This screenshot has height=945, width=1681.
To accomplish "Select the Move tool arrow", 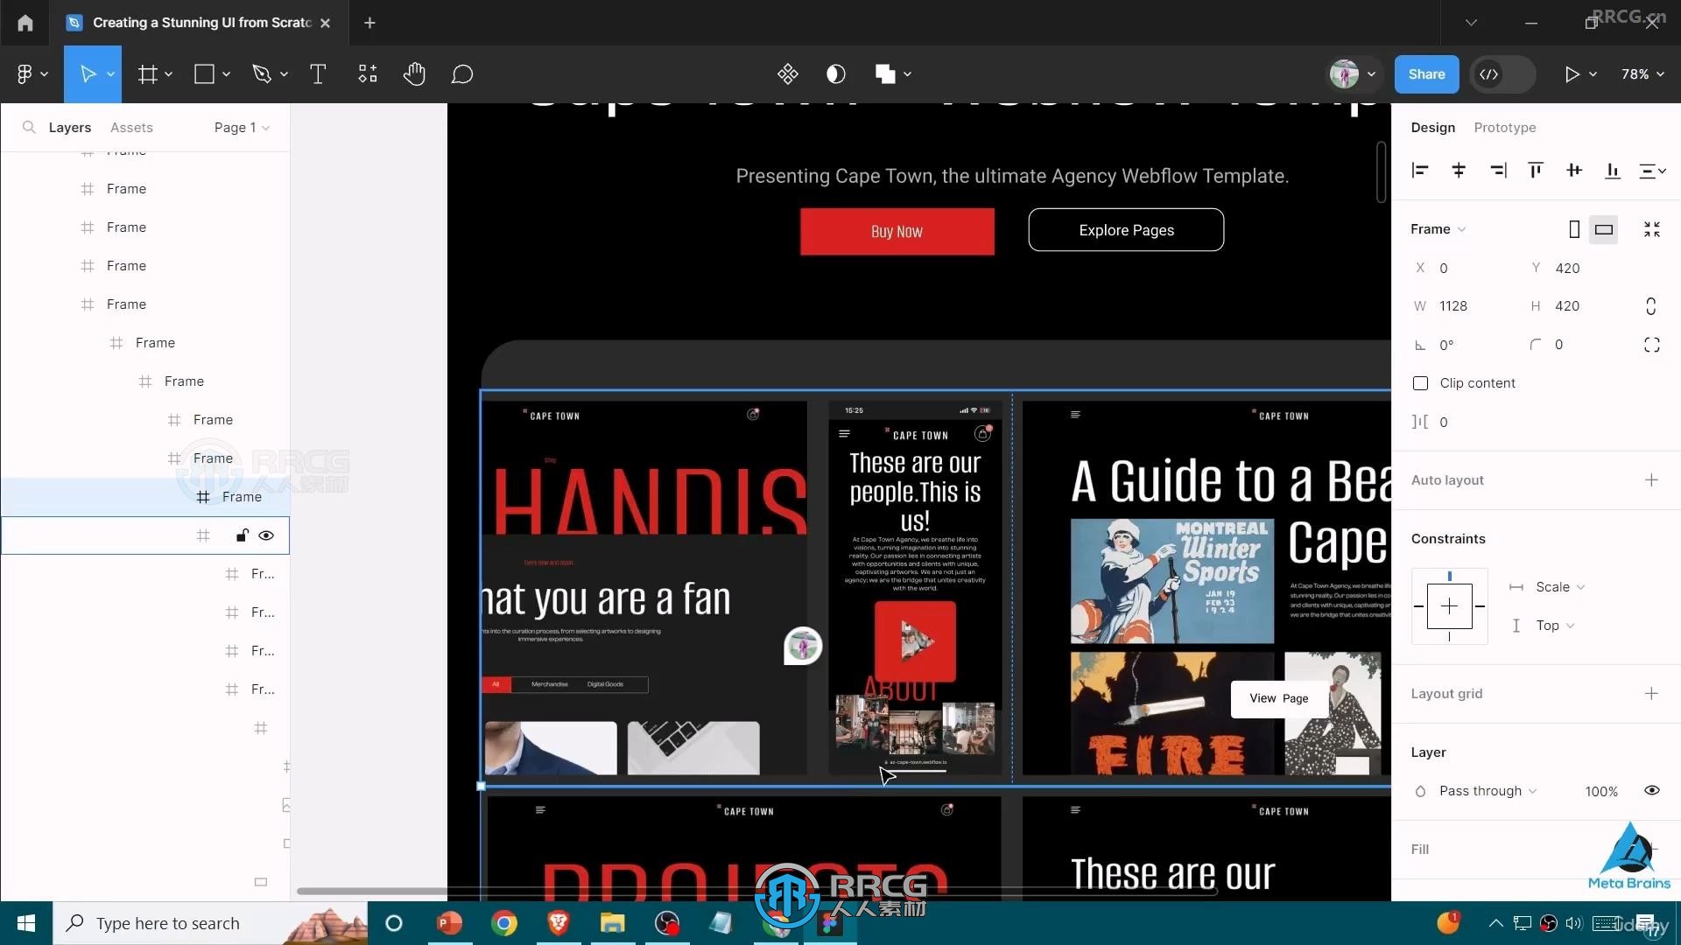I will [88, 74].
